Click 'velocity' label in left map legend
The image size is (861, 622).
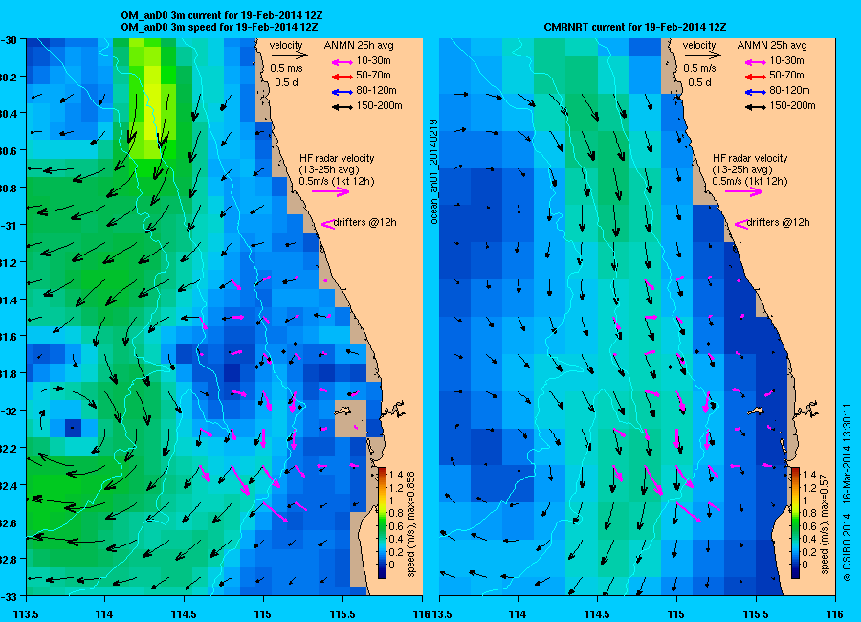[x=286, y=45]
